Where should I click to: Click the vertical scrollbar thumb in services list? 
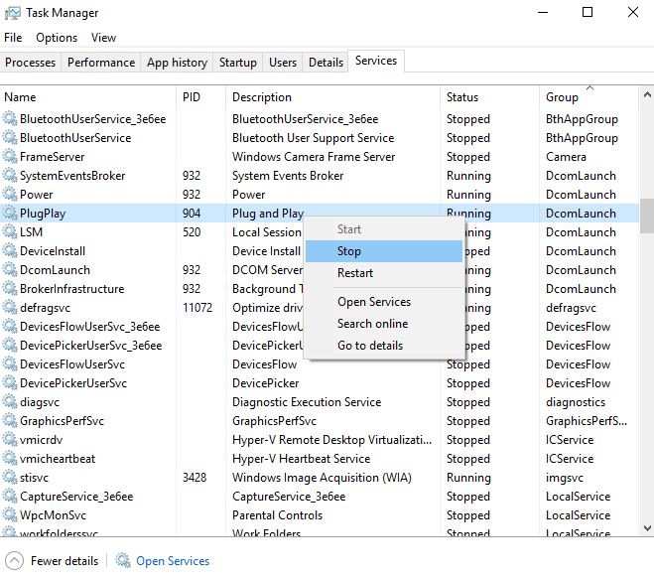[x=646, y=213]
